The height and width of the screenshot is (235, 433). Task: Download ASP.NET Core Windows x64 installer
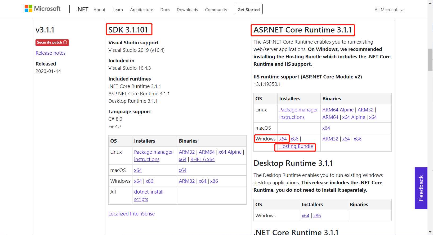pos(283,139)
